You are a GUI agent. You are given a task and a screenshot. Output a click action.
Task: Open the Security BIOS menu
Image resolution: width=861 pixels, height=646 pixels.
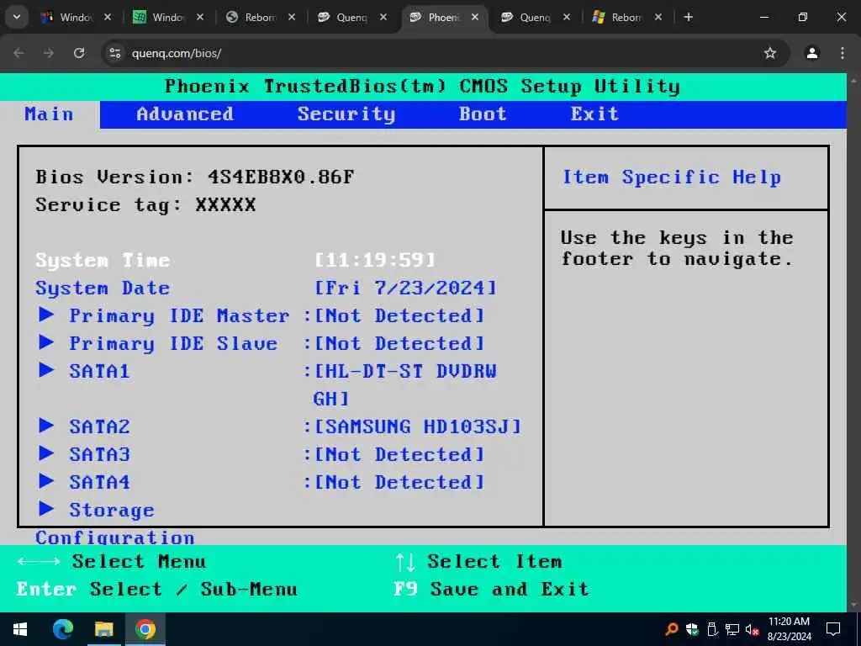(x=346, y=114)
